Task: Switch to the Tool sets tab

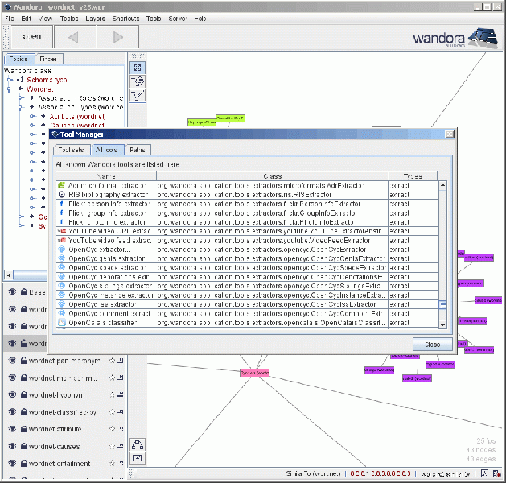Action: [x=72, y=150]
